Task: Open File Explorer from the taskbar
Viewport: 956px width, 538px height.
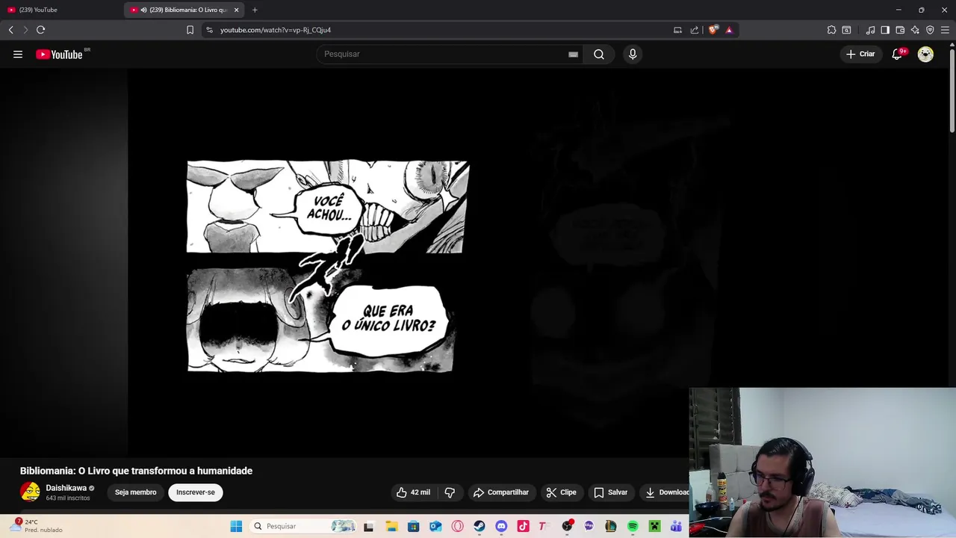Action: (x=391, y=526)
